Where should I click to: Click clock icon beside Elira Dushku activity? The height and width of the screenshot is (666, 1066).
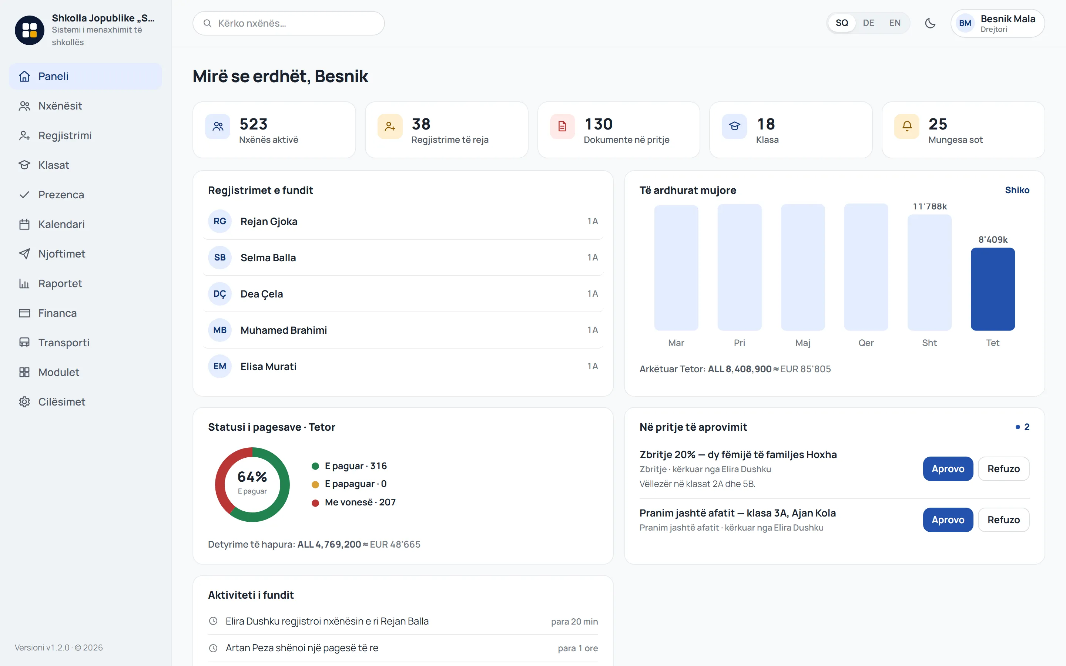[x=213, y=621]
